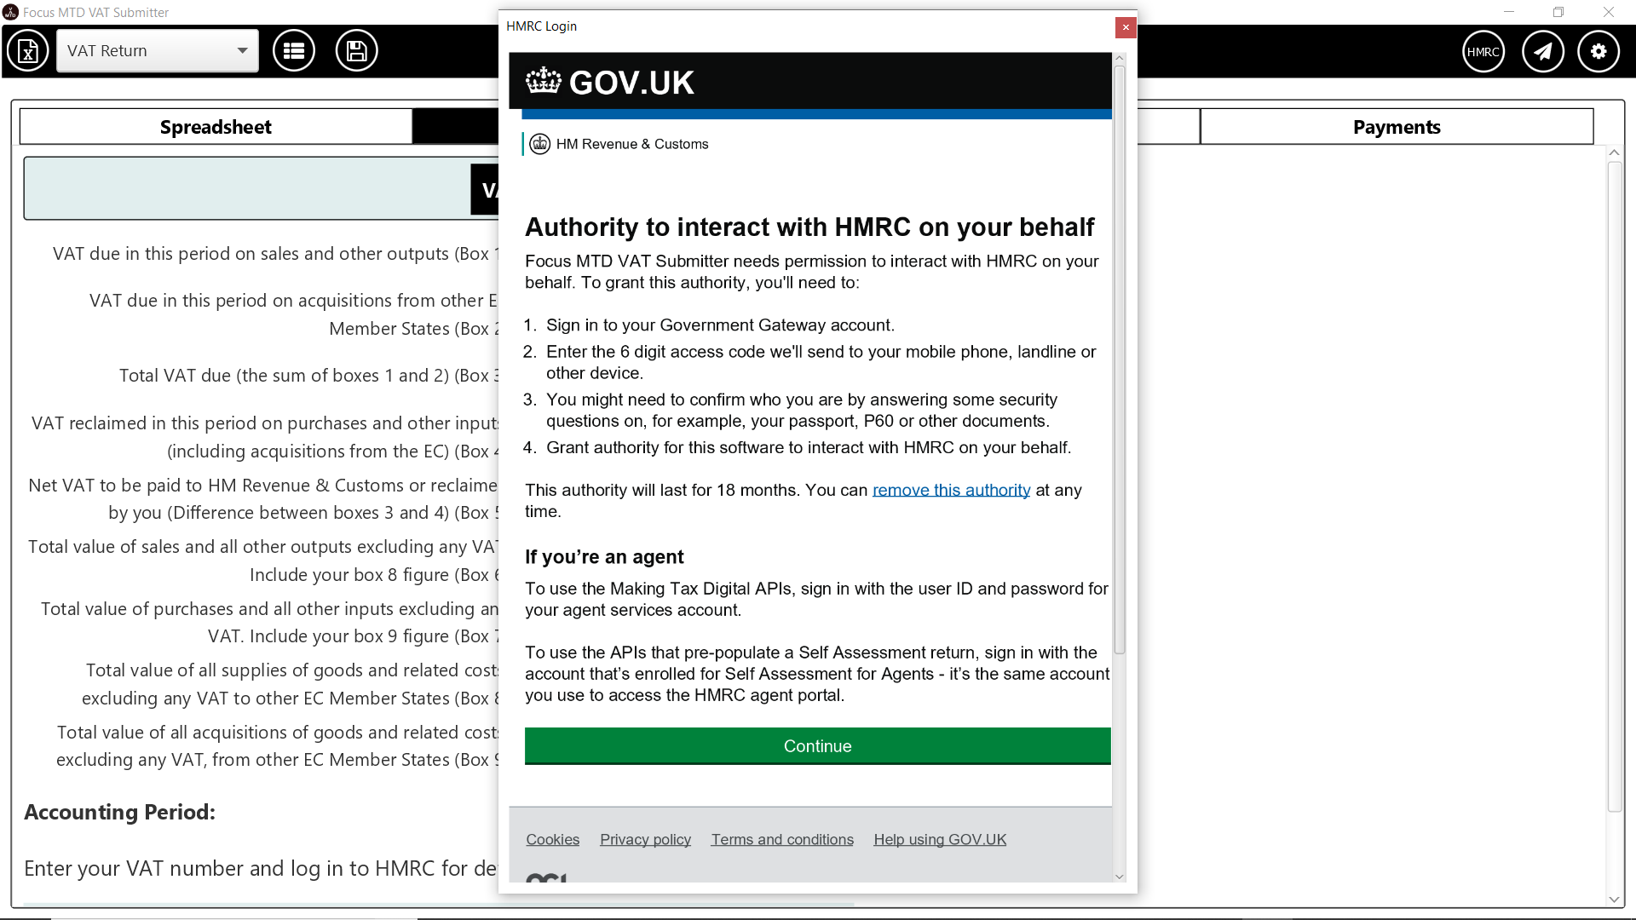Click the GOV.UK logo in header
The width and height of the screenshot is (1636, 920).
[x=610, y=83]
